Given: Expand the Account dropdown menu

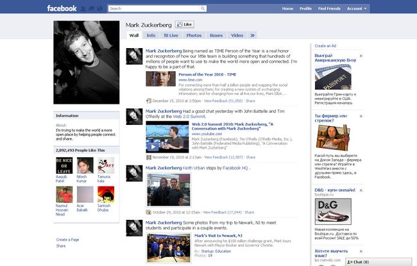Looking at the screenshot, I should click(356, 8).
